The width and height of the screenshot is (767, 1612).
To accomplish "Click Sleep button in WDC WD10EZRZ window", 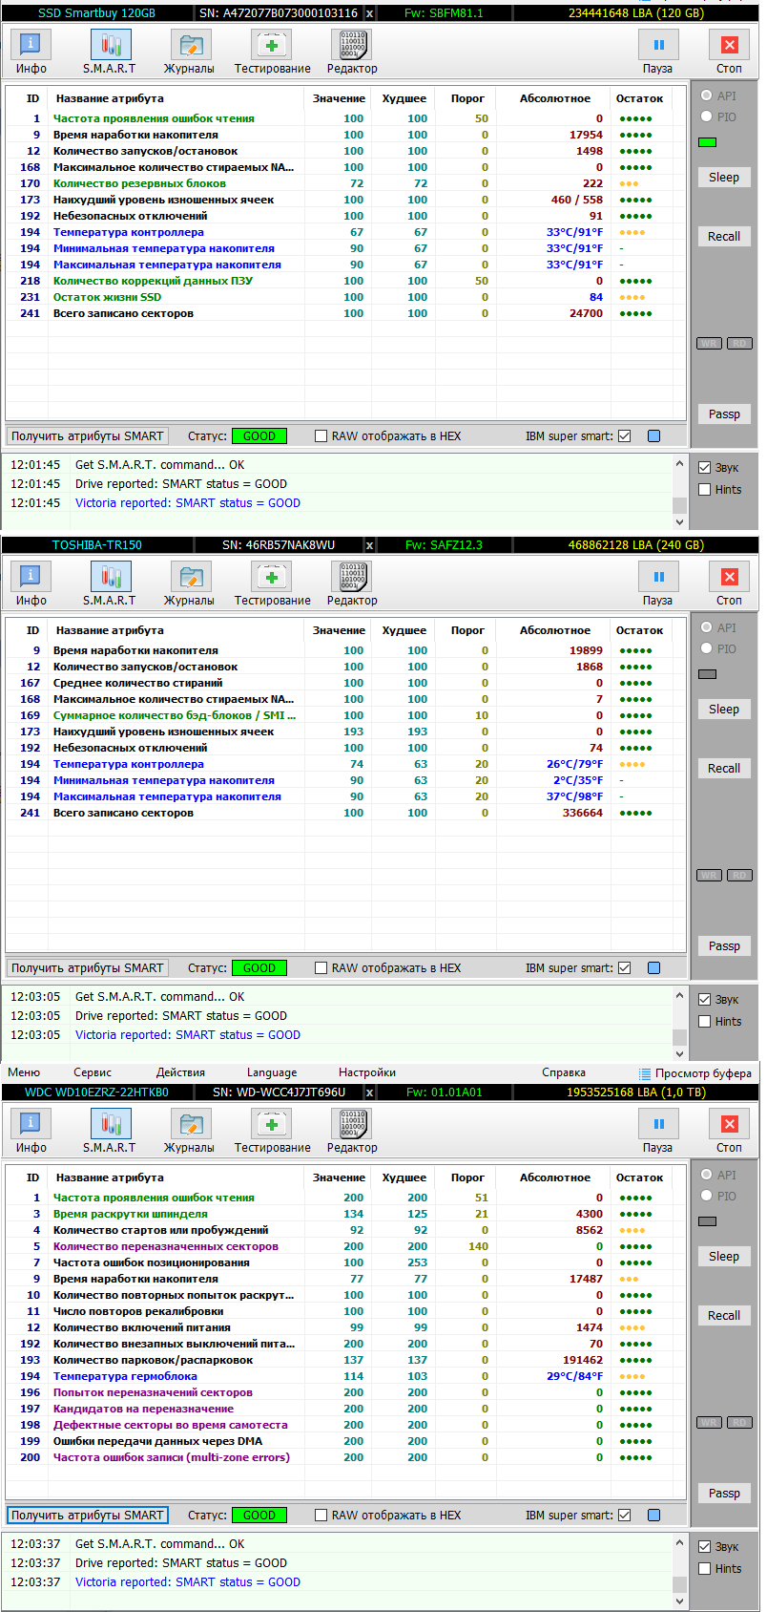I will tap(724, 1257).
